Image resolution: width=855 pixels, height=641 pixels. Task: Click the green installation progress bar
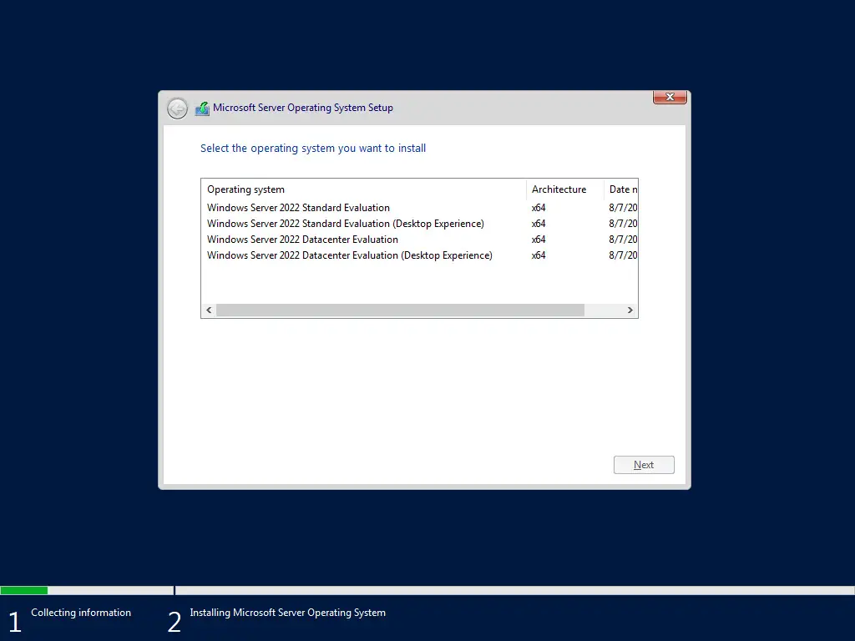click(24, 590)
